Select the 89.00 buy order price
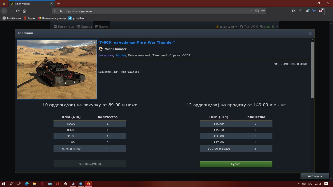Viewport: 333px width, 187px height. [71, 124]
